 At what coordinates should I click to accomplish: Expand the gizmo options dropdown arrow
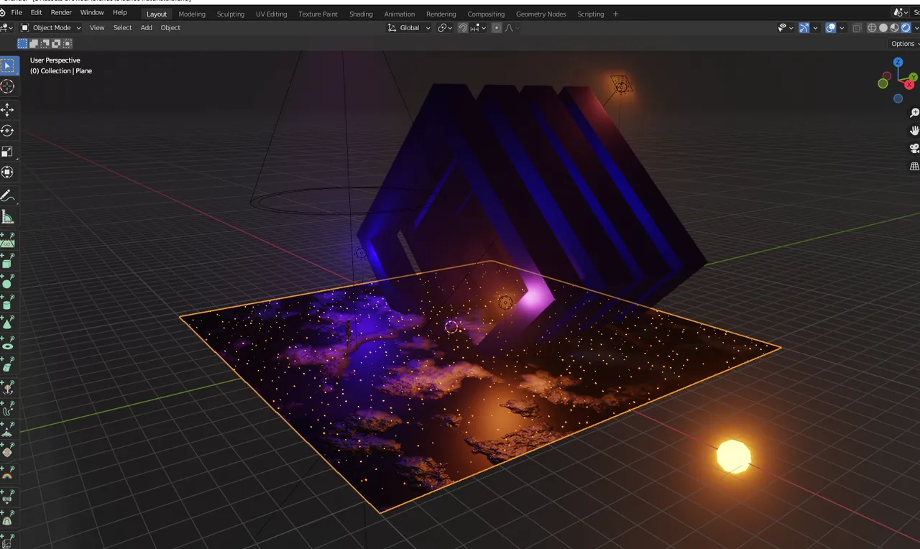[x=816, y=28]
